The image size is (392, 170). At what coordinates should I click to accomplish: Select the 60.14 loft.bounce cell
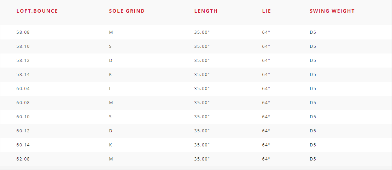(23, 145)
